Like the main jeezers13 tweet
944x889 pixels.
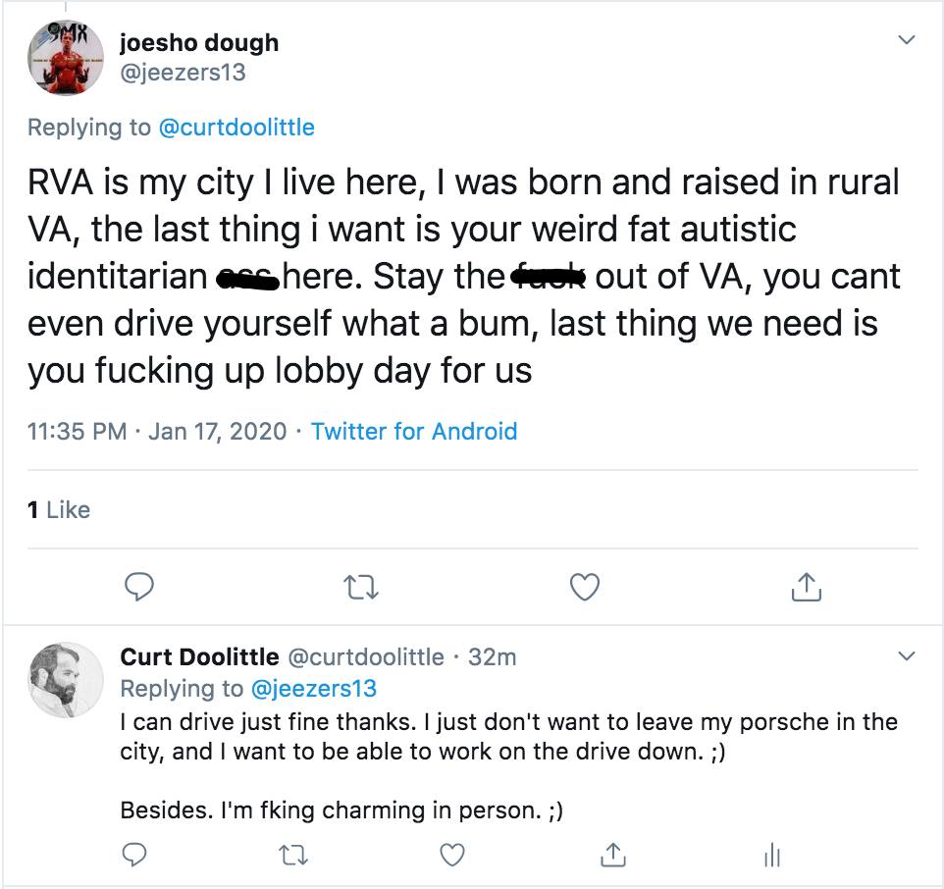pyautogui.click(x=585, y=586)
